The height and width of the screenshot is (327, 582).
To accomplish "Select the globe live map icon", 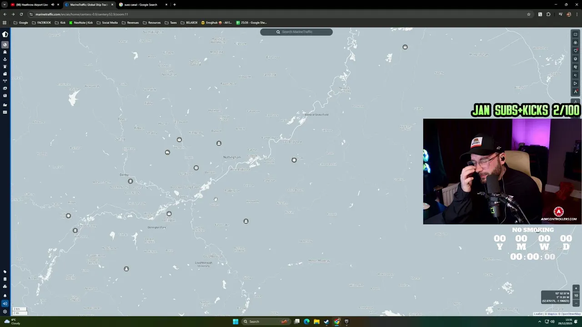I will (x=5, y=45).
